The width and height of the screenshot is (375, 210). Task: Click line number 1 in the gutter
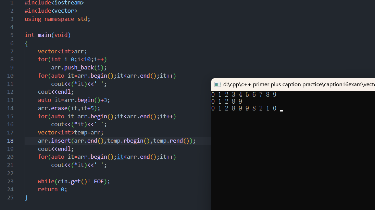point(11,3)
